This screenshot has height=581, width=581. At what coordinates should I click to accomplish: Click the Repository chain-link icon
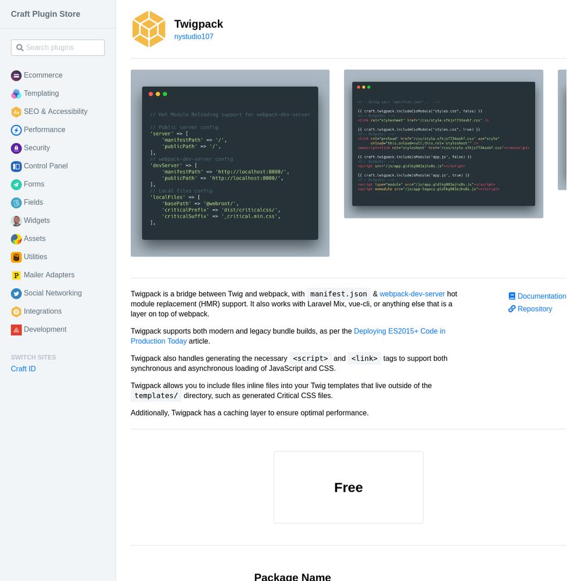(x=512, y=309)
